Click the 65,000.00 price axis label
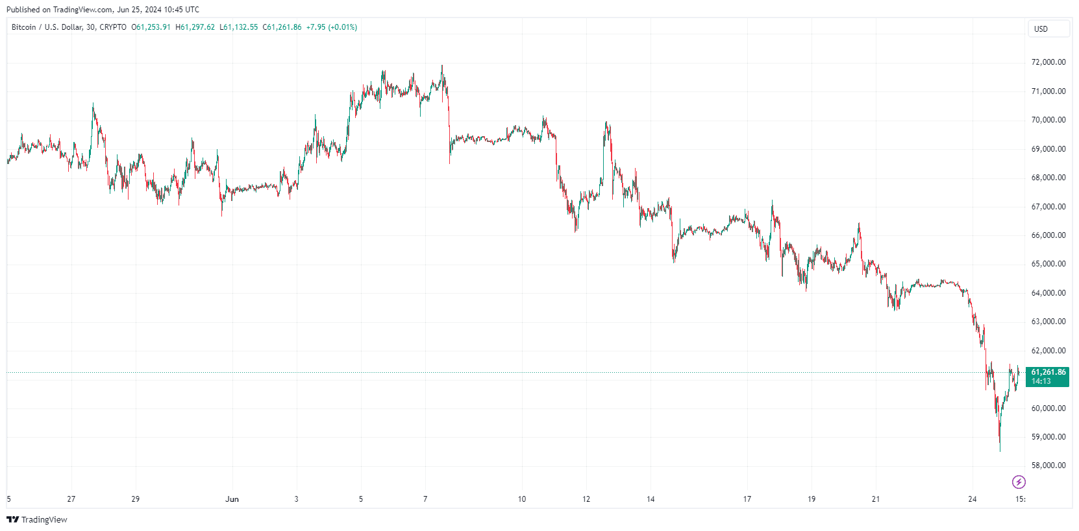The width and height of the screenshot is (1079, 531). point(1048,264)
